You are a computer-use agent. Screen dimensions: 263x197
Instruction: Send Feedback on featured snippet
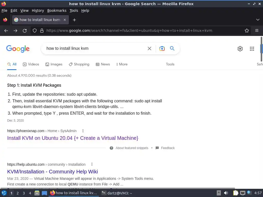pos(168,148)
